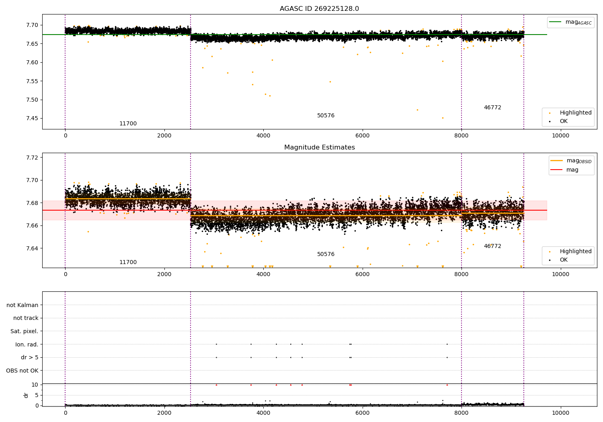Select the mag OBSID orange legend entry

coord(571,161)
